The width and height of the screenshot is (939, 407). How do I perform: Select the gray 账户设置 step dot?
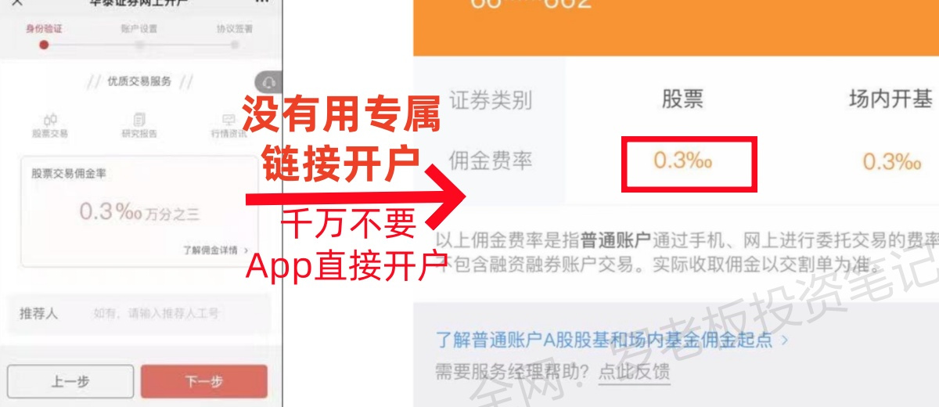pos(139,45)
